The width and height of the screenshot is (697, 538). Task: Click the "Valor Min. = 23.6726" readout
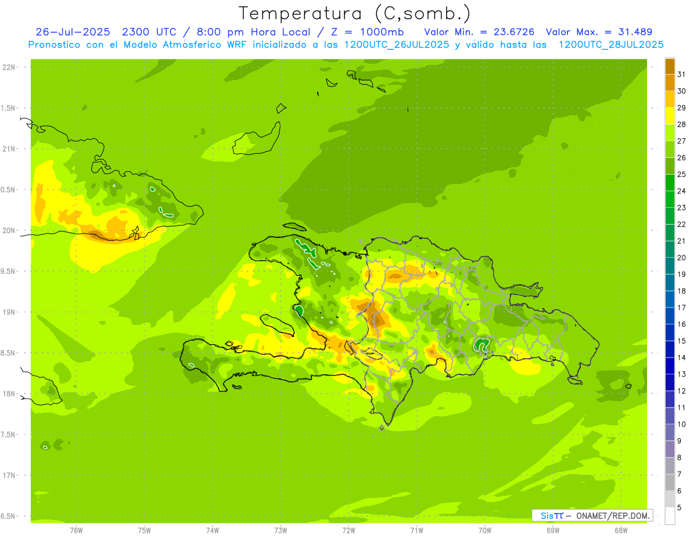[x=480, y=32]
